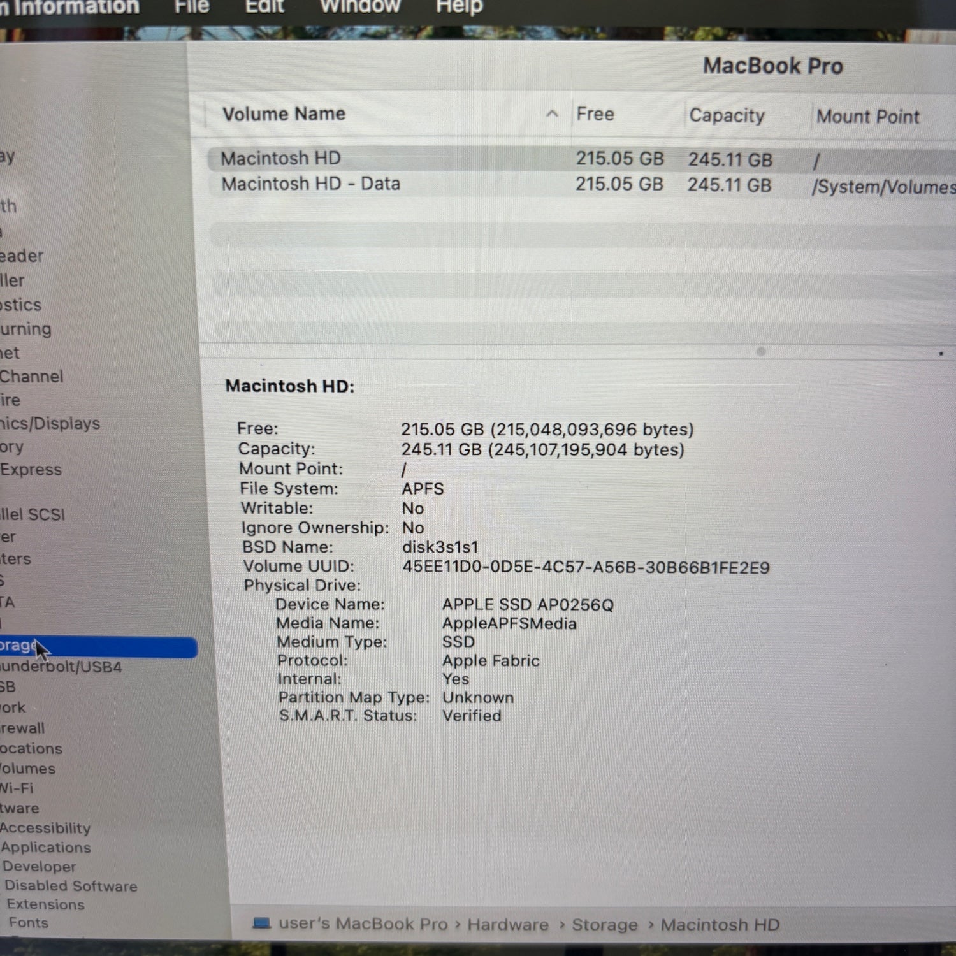956x956 pixels.
Task: Click the Capacity value 245,107,195,904 bytes
Action: coord(542,449)
